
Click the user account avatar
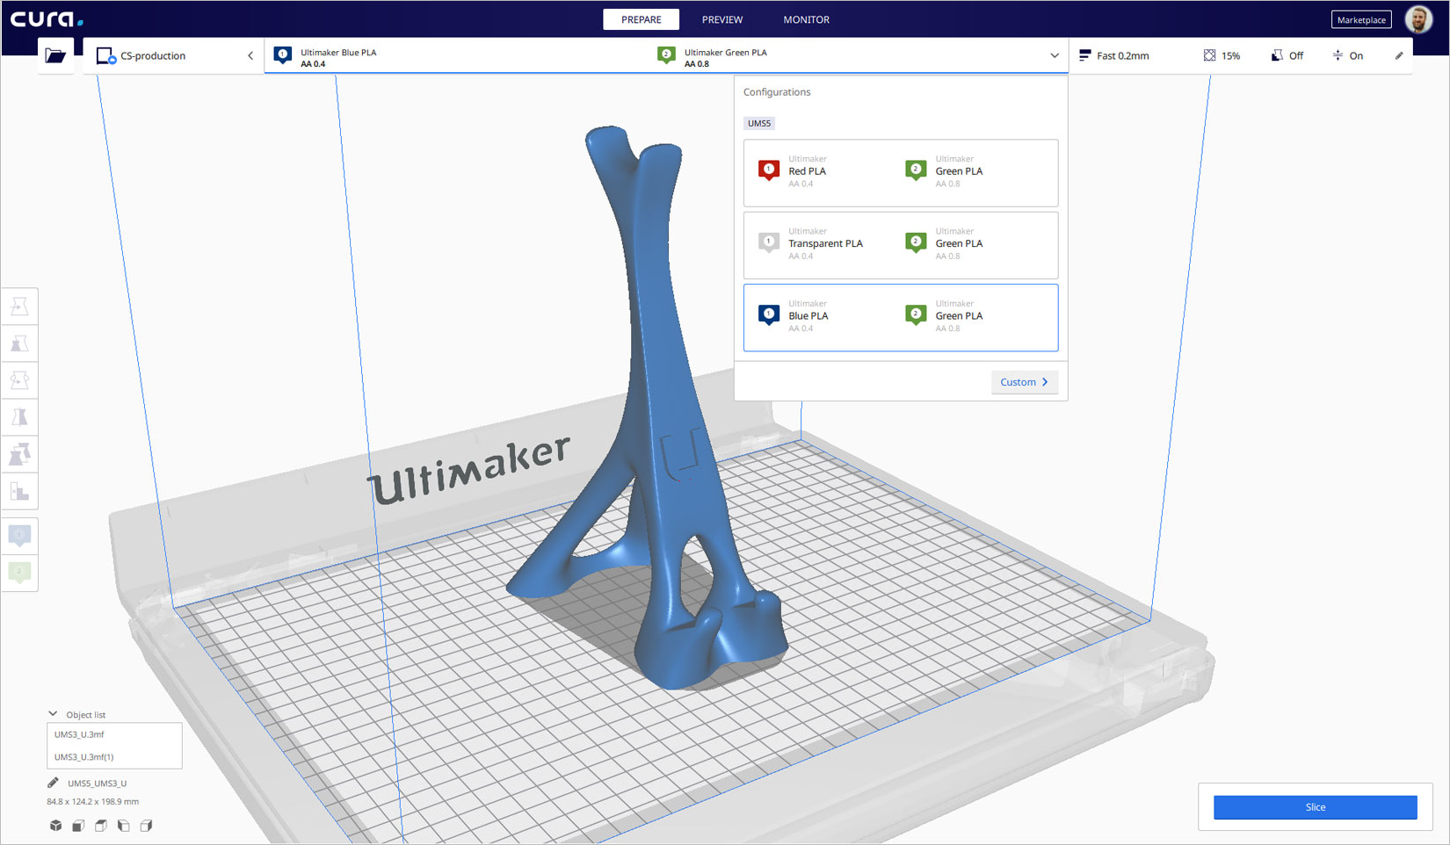1418,19
